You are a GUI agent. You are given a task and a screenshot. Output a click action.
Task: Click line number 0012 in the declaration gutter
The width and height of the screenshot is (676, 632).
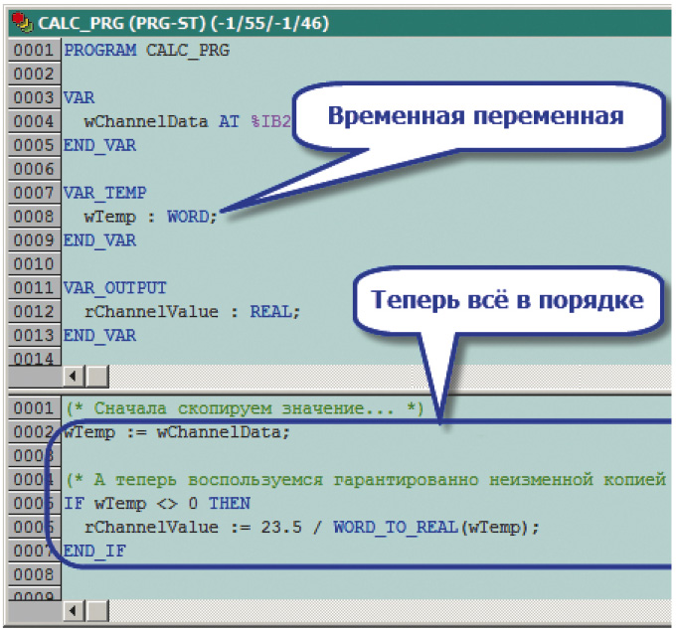32,311
